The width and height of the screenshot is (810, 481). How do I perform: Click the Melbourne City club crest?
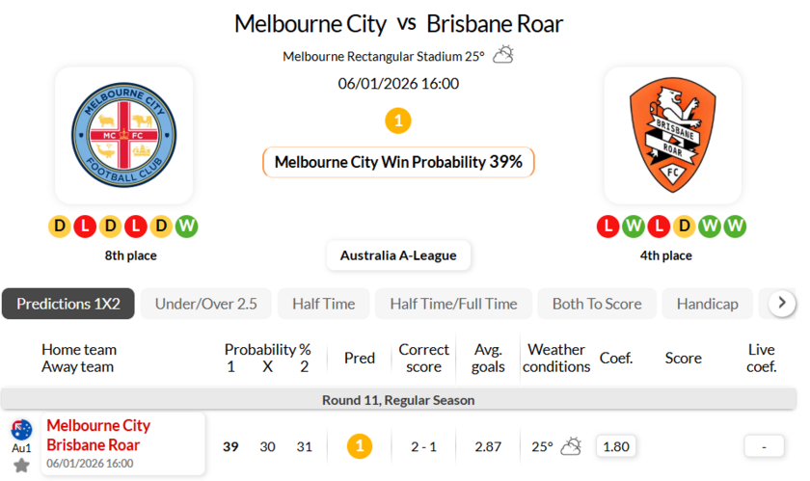pos(123,135)
